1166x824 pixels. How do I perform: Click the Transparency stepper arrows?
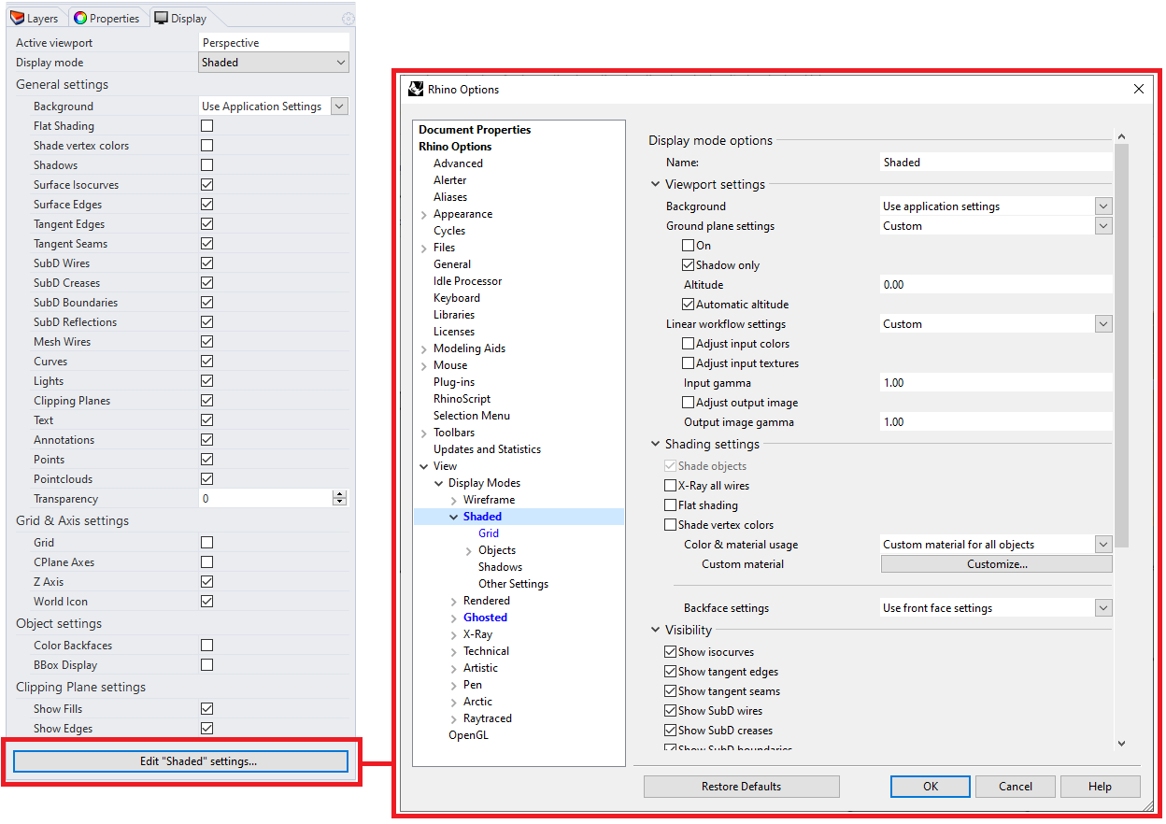point(340,499)
